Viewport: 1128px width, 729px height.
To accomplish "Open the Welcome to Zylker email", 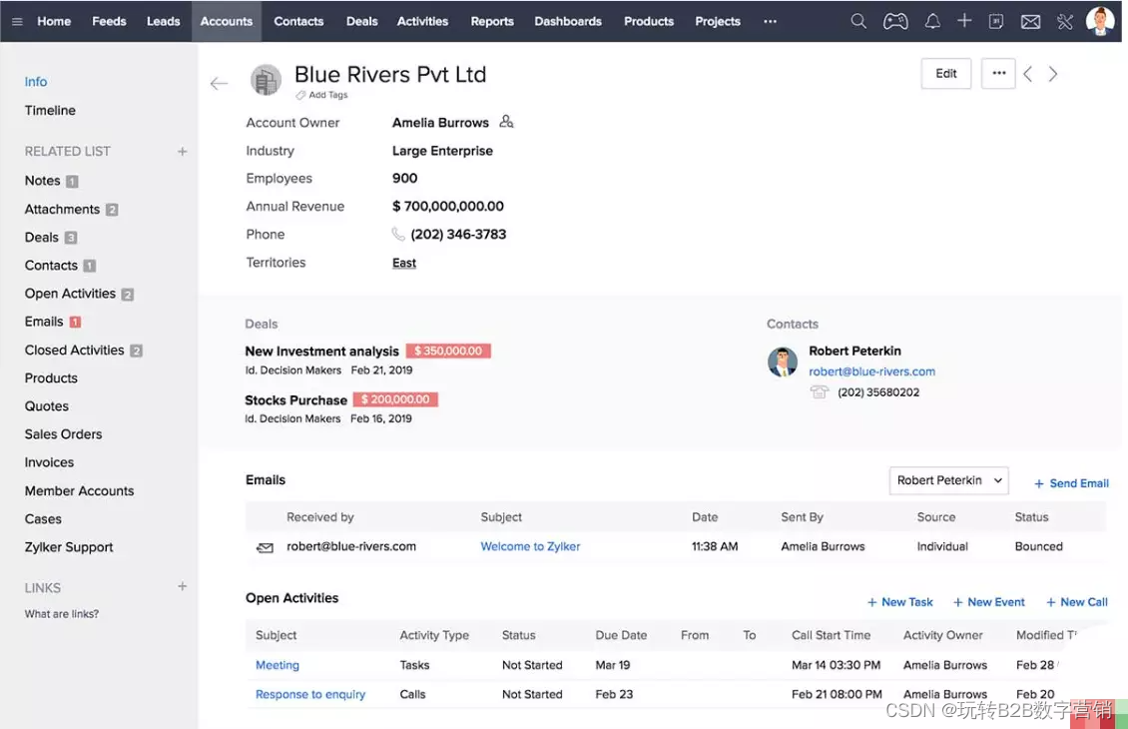I will point(530,546).
